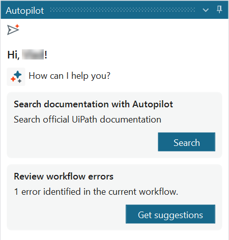Image resolution: width=229 pixels, height=240 pixels.
Task: Select the dotted grip area of the header
Action: click(x=123, y=10)
